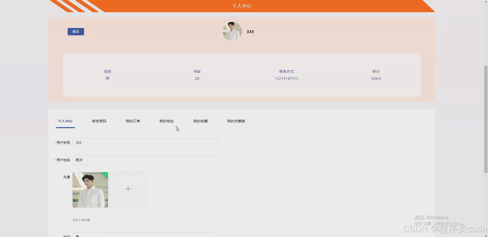This screenshot has height=237, width=488.
Task: Click the 性别 value 男 in summary card
Action: click(108, 79)
